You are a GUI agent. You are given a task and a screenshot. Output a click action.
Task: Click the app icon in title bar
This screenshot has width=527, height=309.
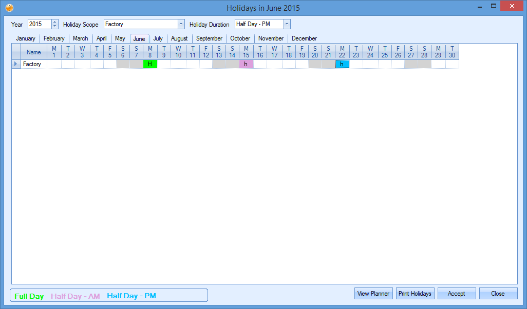(9, 8)
